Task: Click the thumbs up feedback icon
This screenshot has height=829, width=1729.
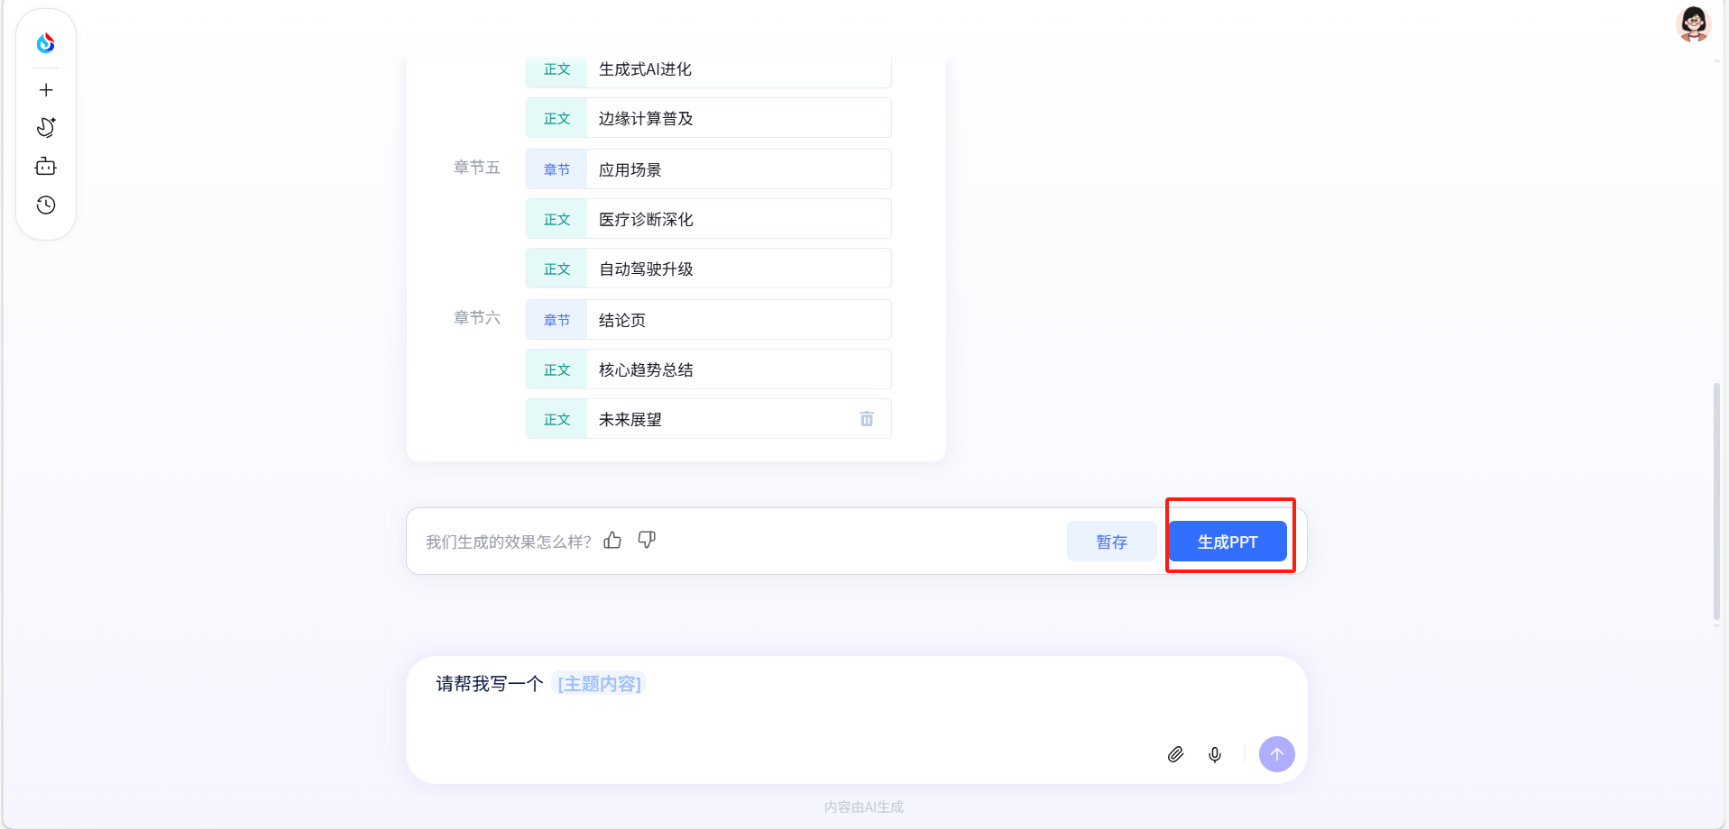Action: [612, 540]
